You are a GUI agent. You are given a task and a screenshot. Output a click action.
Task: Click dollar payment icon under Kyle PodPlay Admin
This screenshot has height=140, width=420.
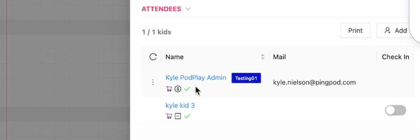(178, 89)
